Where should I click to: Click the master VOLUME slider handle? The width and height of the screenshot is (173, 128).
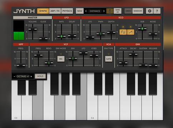tap(32, 29)
